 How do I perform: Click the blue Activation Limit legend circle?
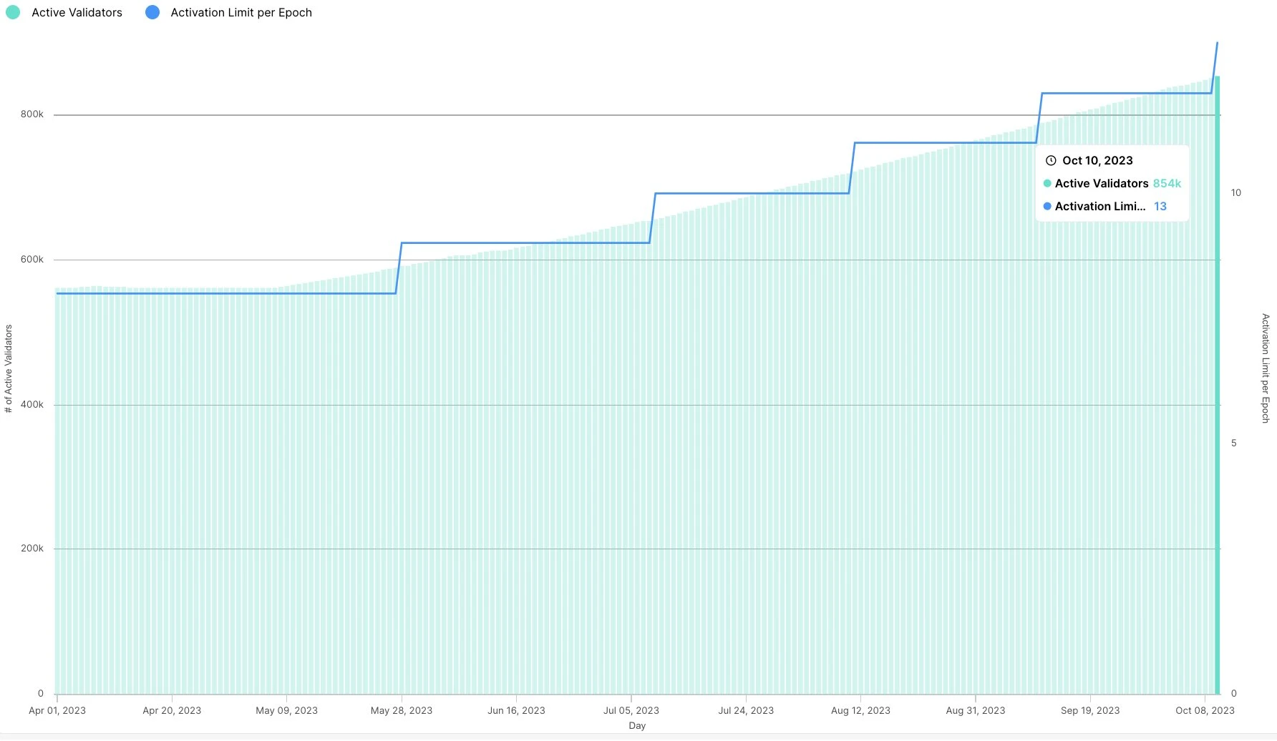[152, 13]
